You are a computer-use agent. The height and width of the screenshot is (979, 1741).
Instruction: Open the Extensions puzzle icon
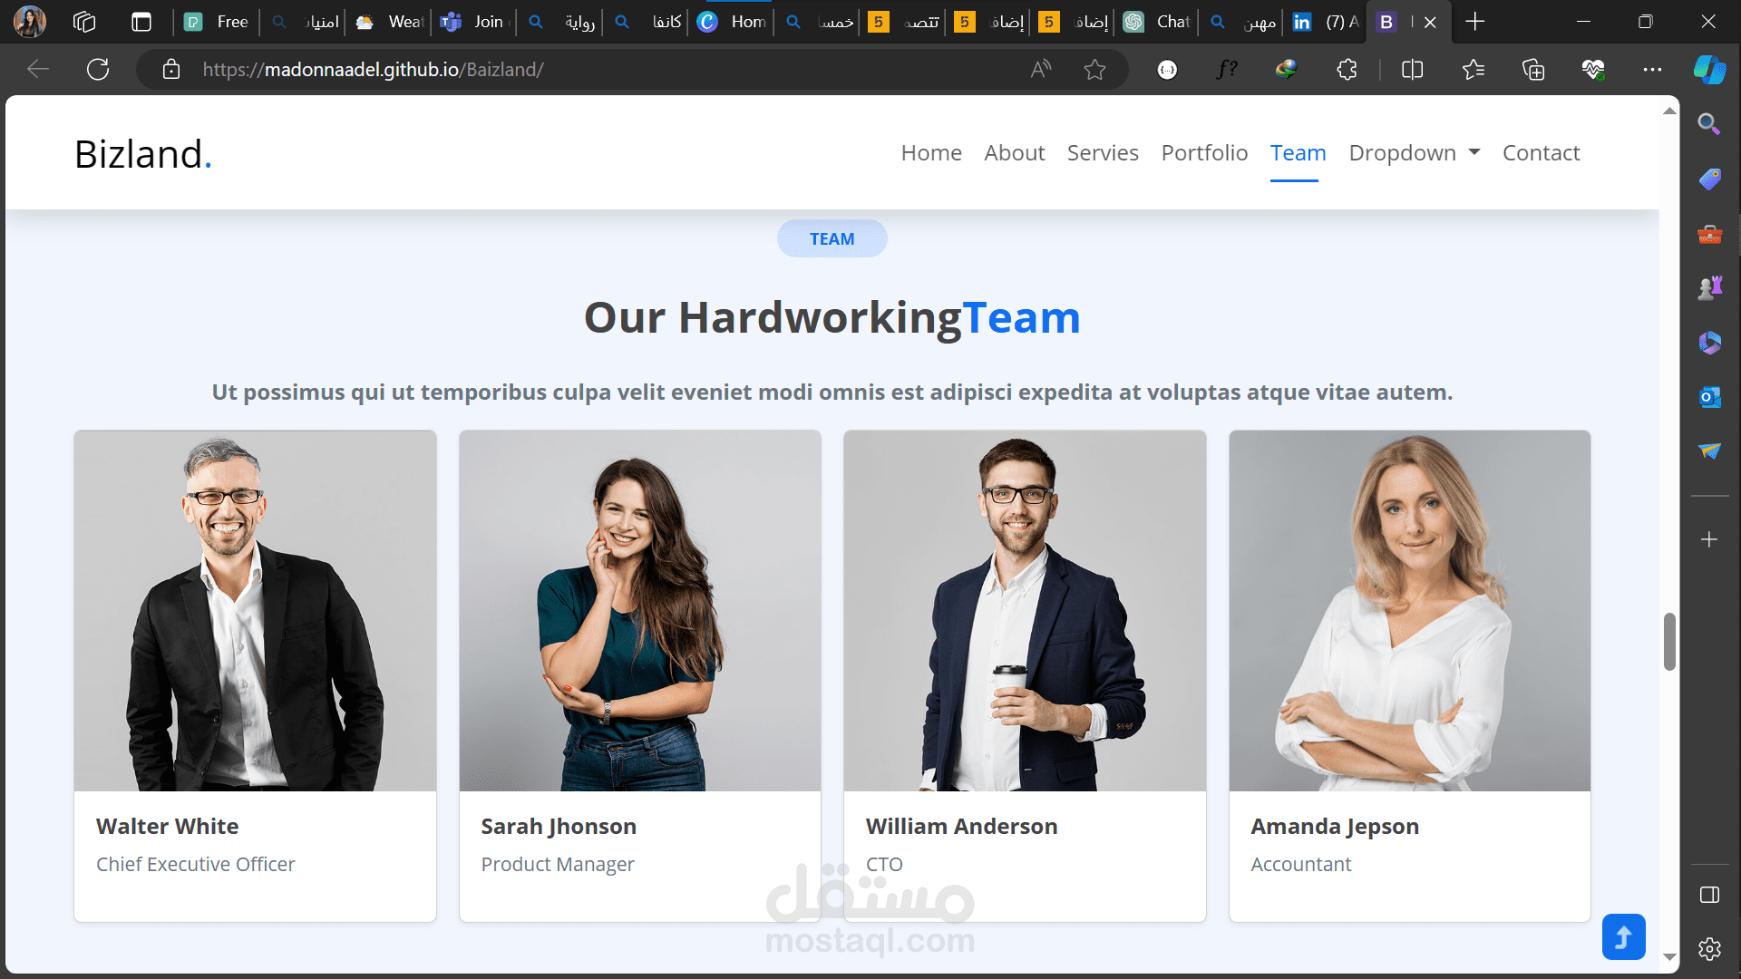pyautogui.click(x=1347, y=69)
